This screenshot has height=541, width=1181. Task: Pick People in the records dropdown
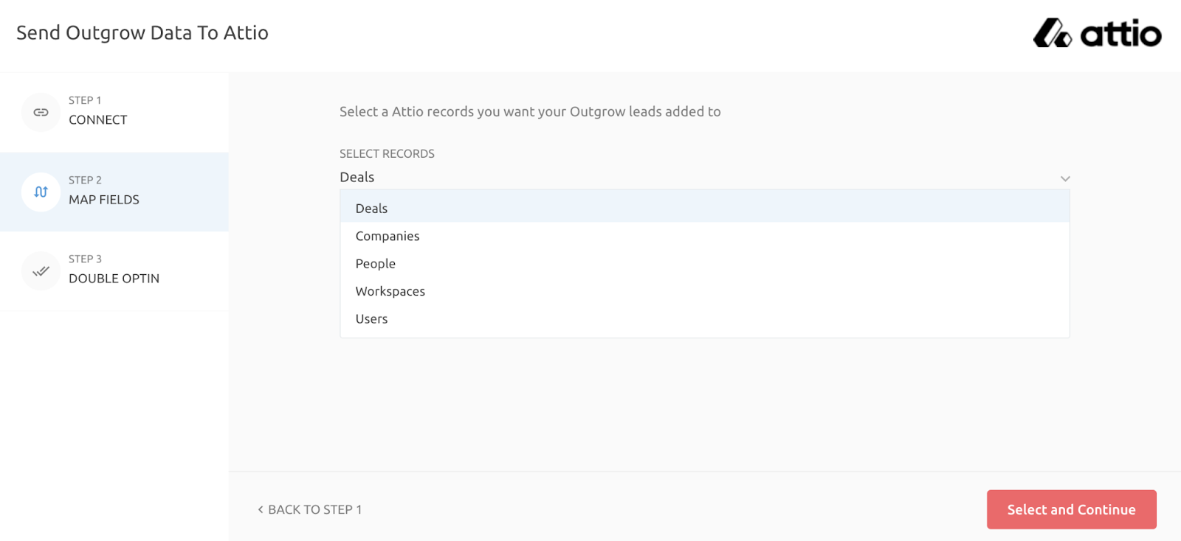tap(376, 264)
